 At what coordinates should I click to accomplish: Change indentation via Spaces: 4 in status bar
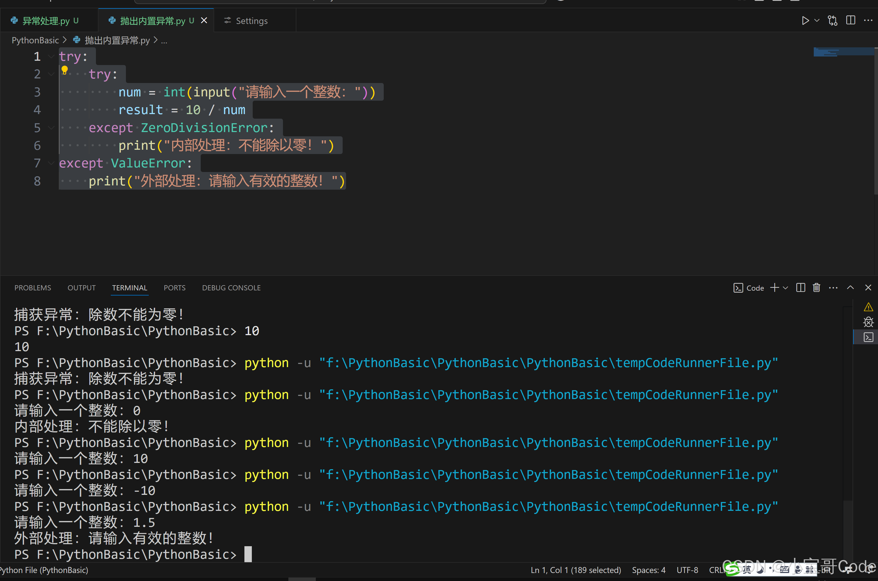648,570
